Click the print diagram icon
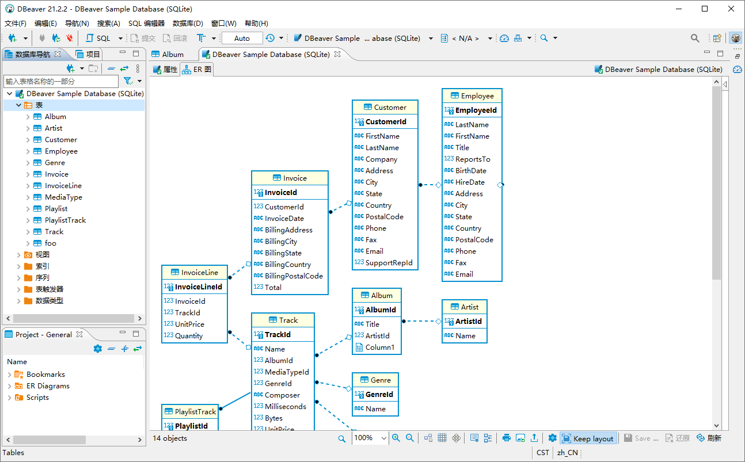Screen dimensions: 745x462 click(507, 438)
